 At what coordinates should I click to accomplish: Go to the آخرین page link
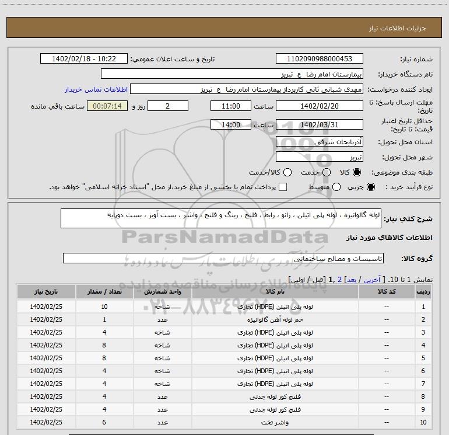tap(372, 279)
